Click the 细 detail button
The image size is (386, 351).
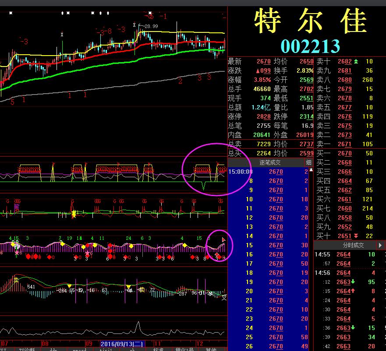click(x=308, y=162)
